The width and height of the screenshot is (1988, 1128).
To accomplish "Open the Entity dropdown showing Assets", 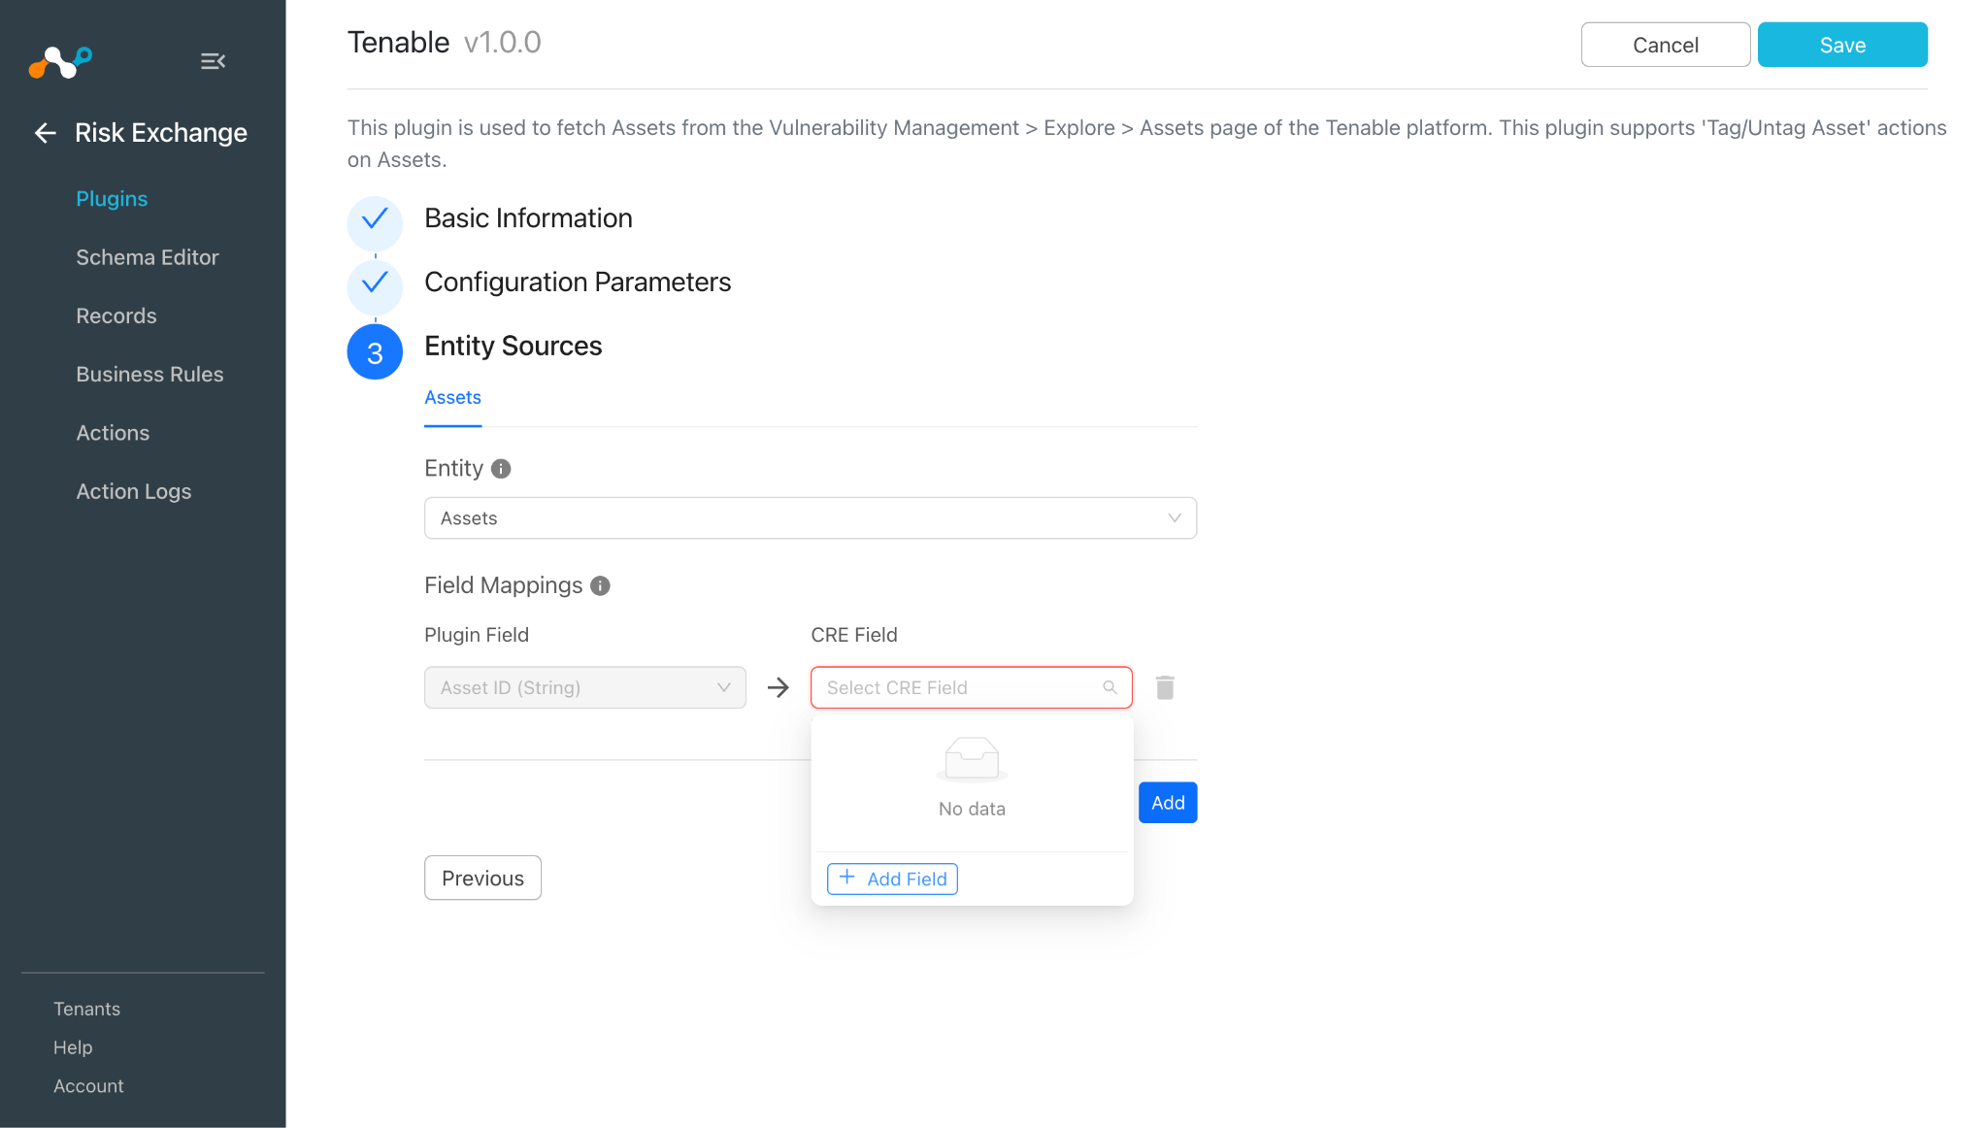I will [x=811, y=518].
